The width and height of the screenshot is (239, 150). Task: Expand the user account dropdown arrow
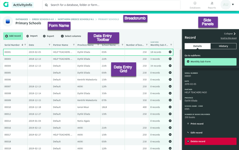click(233, 4)
